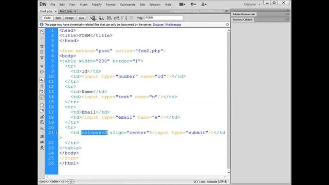The height and width of the screenshot is (185, 329).
Task: Click the Dw application logo
Action: tap(43, 4)
